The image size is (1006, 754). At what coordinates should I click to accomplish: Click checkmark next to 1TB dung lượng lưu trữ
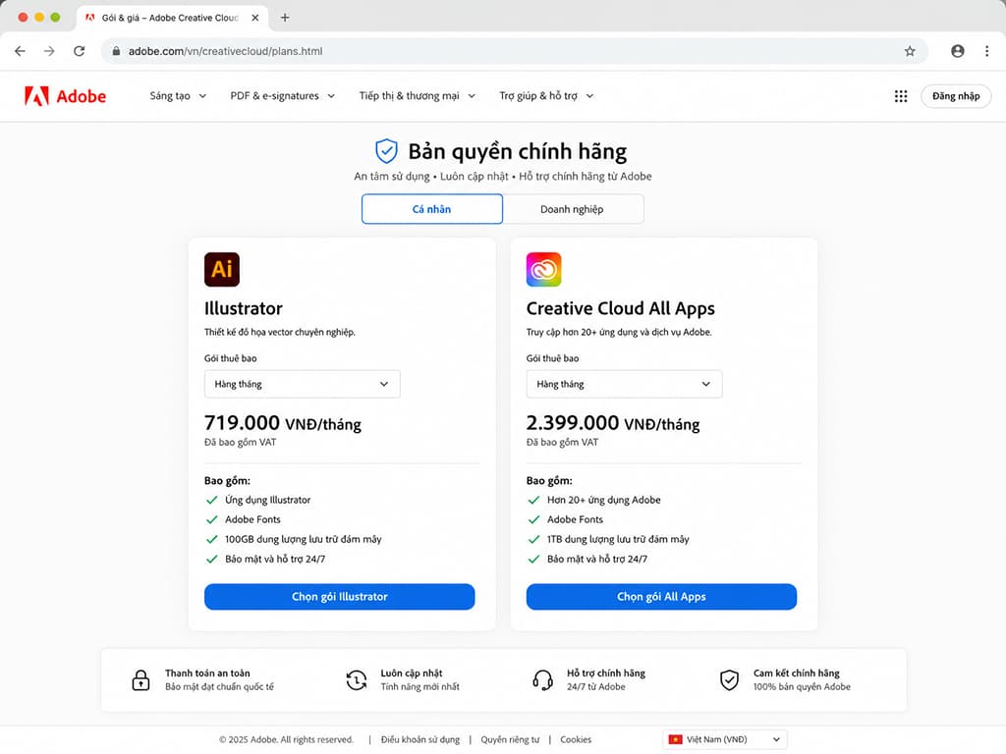click(x=533, y=539)
